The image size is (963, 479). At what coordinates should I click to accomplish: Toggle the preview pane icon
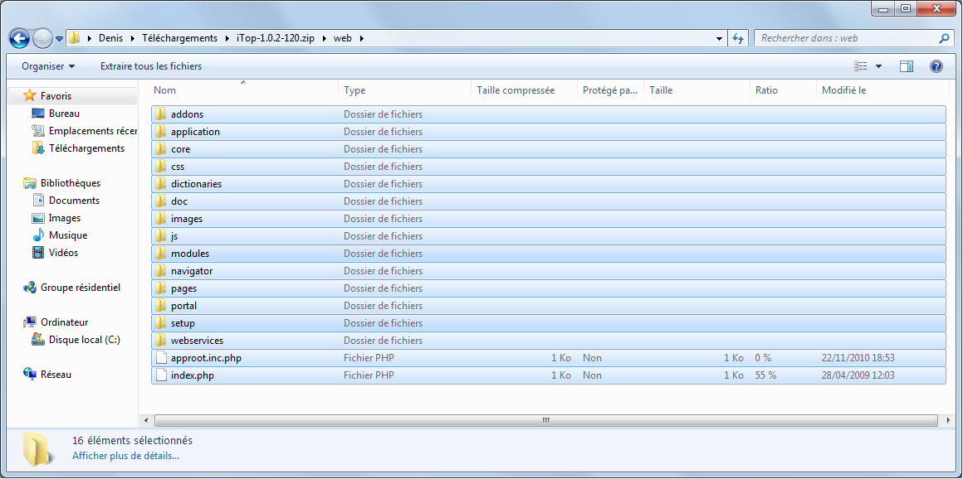907,66
